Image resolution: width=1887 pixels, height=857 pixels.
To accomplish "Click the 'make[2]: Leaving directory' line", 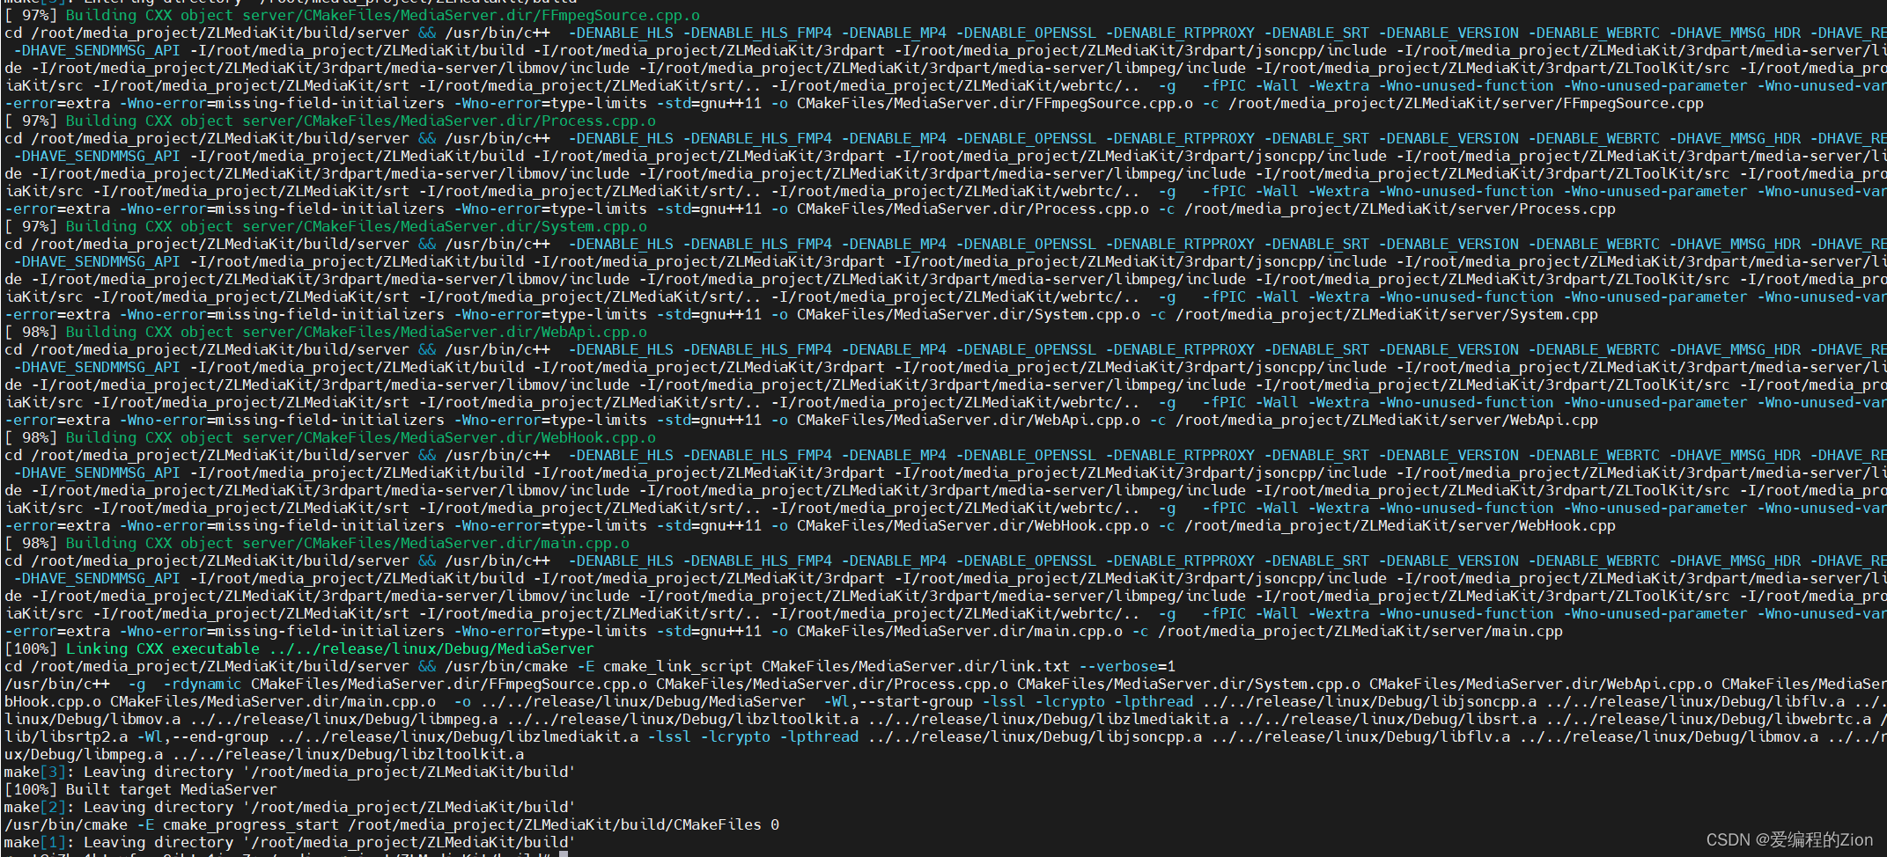I will (290, 807).
